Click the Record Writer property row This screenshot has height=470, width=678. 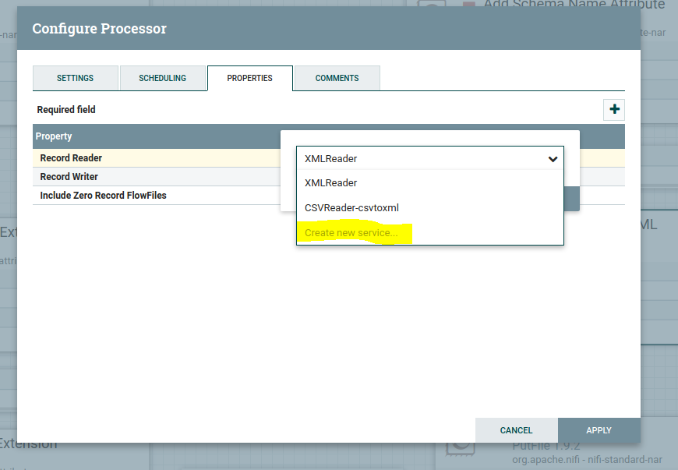[x=69, y=177]
